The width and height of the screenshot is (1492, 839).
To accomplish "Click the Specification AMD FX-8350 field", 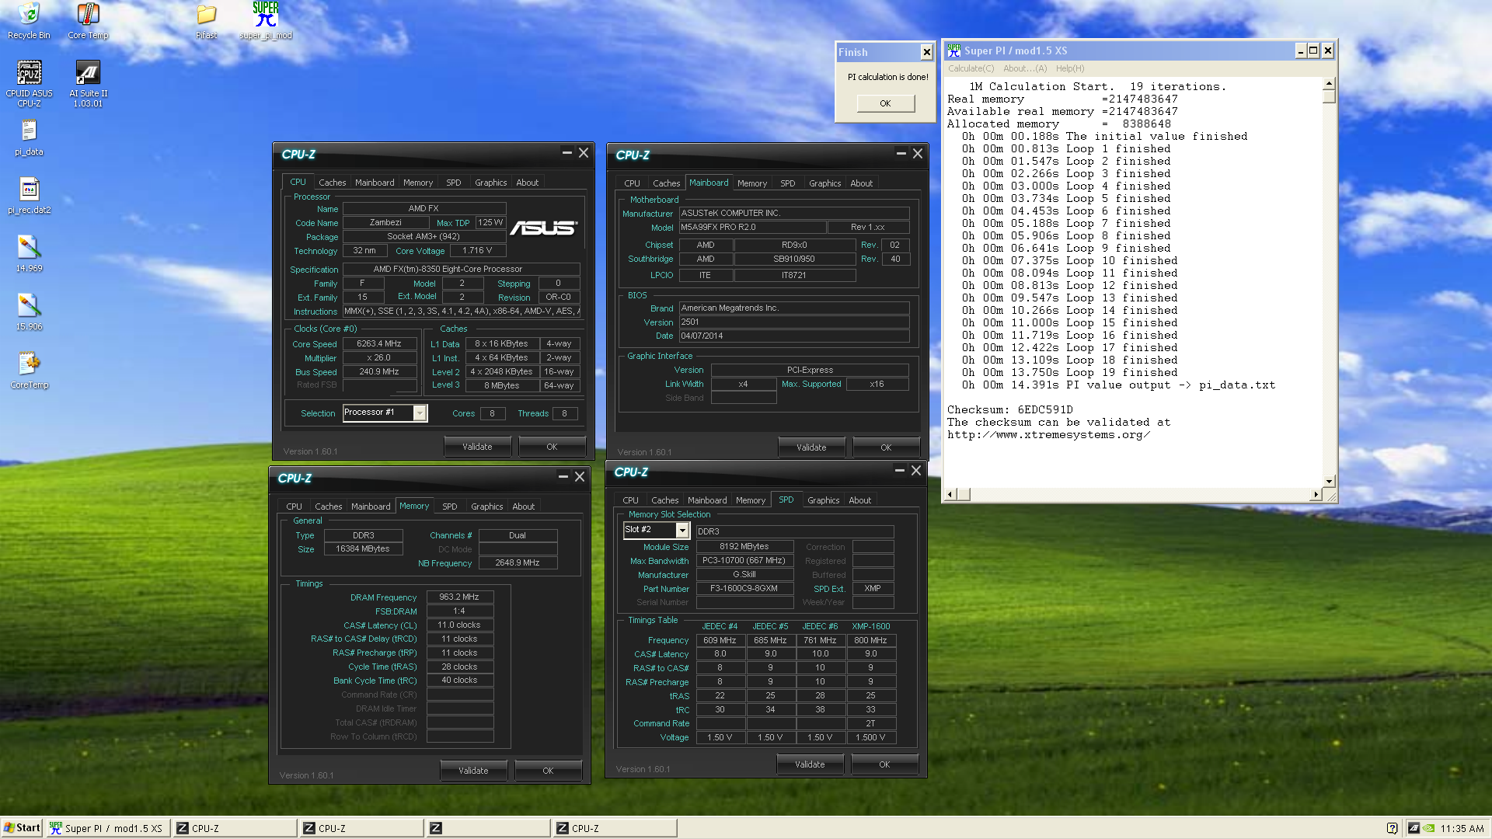I will pos(461,269).
